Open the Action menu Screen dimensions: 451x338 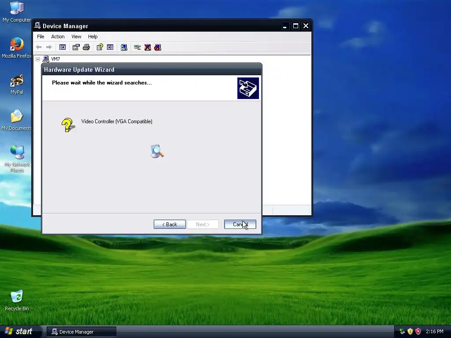pyautogui.click(x=58, y=37)
